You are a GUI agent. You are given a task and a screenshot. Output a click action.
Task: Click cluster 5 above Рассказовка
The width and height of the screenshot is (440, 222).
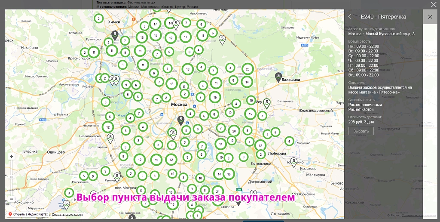(84, 176)
